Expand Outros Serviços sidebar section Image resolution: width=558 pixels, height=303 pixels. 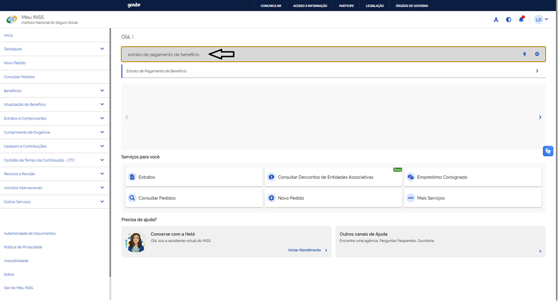pos(54,202)
